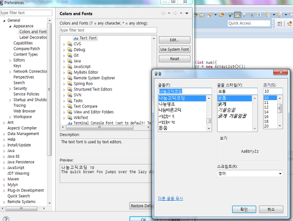Click the Debug folder icon
The image size is (293, 221).
tap(70, 50)
